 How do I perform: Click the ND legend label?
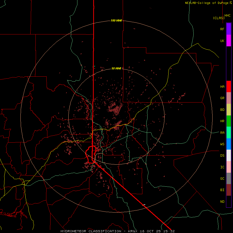[x=222, y=202]
